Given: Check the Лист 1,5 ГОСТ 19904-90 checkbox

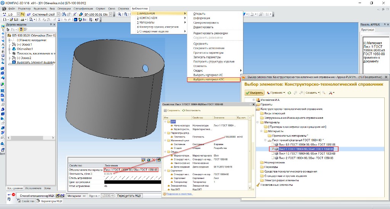Looking at the screenshot, I should pyautogui.click(x=273, y=153).
